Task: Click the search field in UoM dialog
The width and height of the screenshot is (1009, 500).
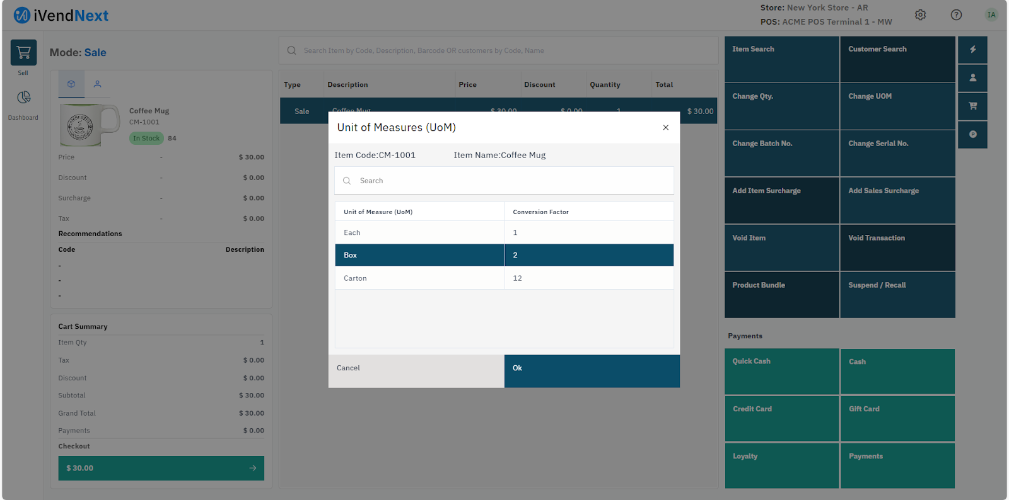Action: click(504, 181)
